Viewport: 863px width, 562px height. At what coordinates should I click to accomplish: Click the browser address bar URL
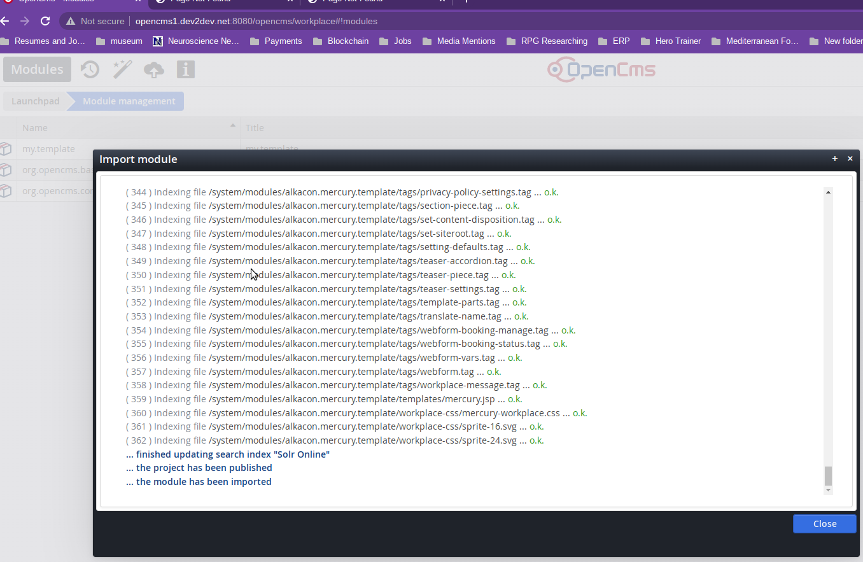point(256,21)
